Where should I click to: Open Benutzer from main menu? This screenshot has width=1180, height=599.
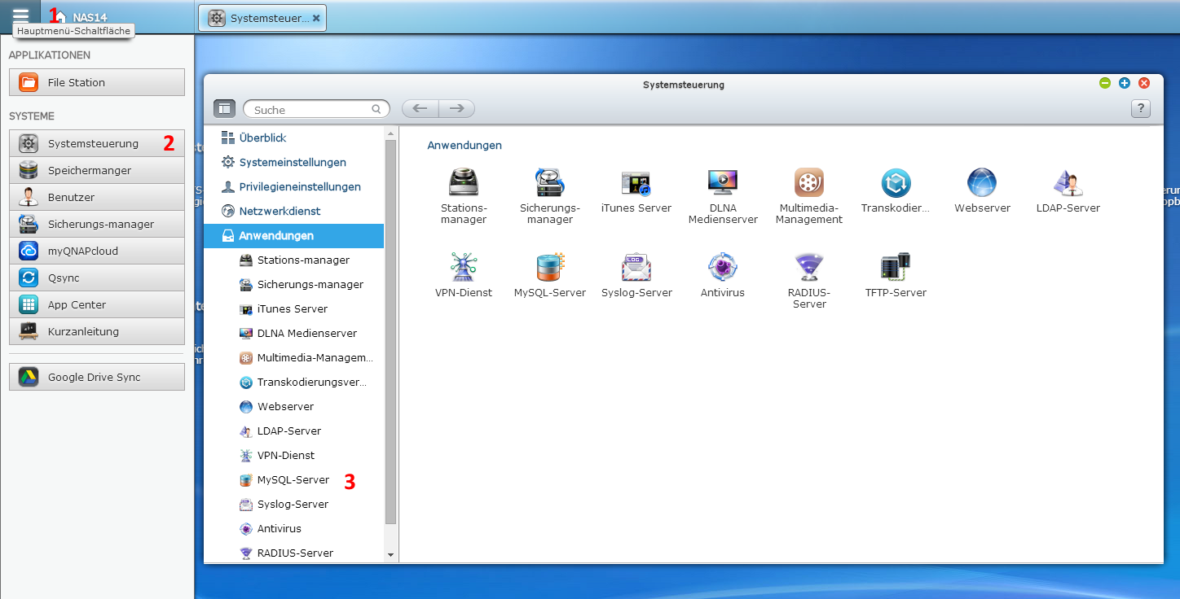(97, 197)
